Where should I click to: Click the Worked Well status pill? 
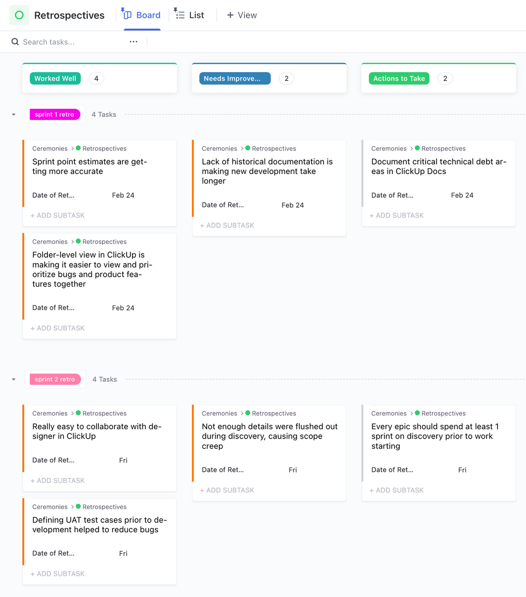click(x=55, y=78)
